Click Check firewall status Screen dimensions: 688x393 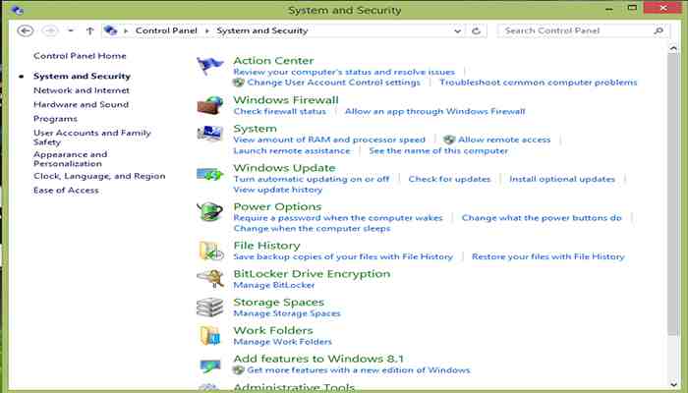coord(279,111)
